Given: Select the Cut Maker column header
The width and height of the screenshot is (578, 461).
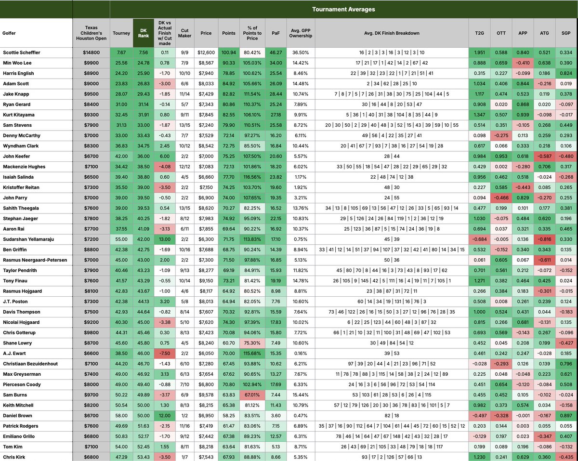Looking at the screenshot, I should coord(184,33).
